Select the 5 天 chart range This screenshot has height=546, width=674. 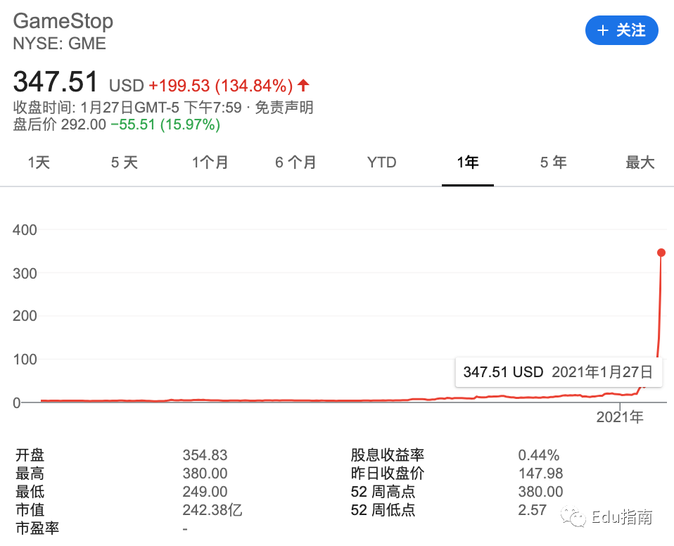[x=125, y=163]
